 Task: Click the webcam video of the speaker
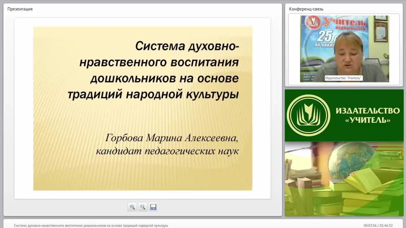point(344,49)
